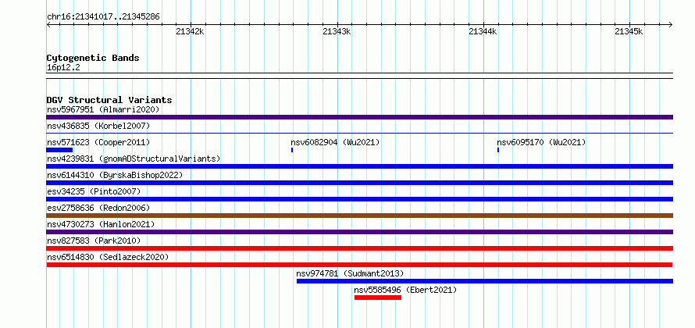This screenshot has height=328, width=695.
Task: Click the chr16:21341017..21345286 region label
Action: 103,17
